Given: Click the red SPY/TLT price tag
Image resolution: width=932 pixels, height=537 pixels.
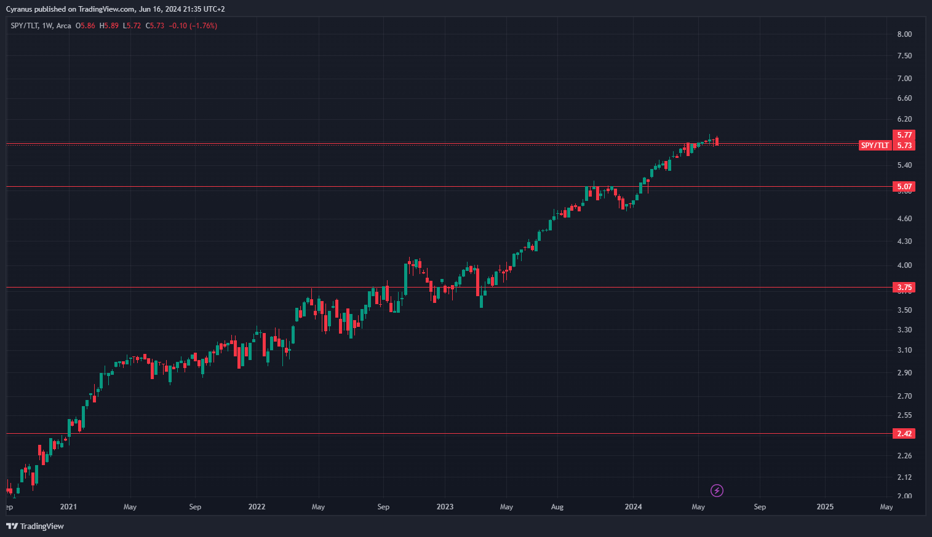Looking at the screenshot, I should click(875, 146).
